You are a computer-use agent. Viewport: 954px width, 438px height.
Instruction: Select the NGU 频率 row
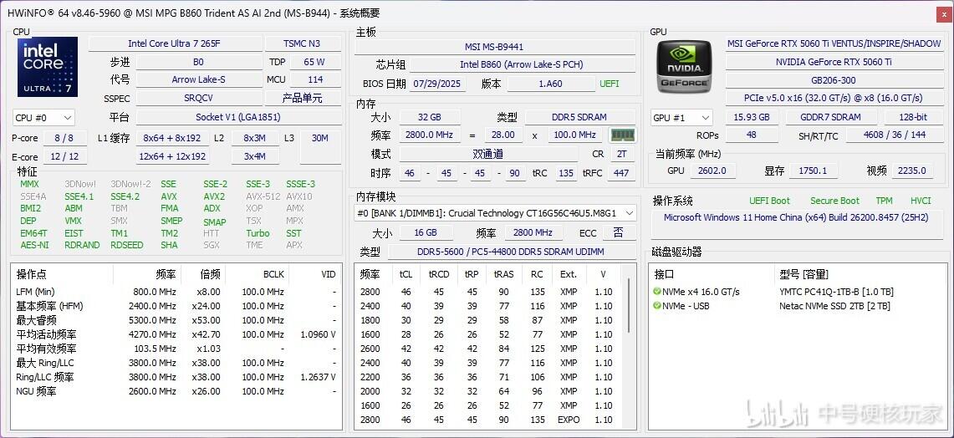(176, 391)
